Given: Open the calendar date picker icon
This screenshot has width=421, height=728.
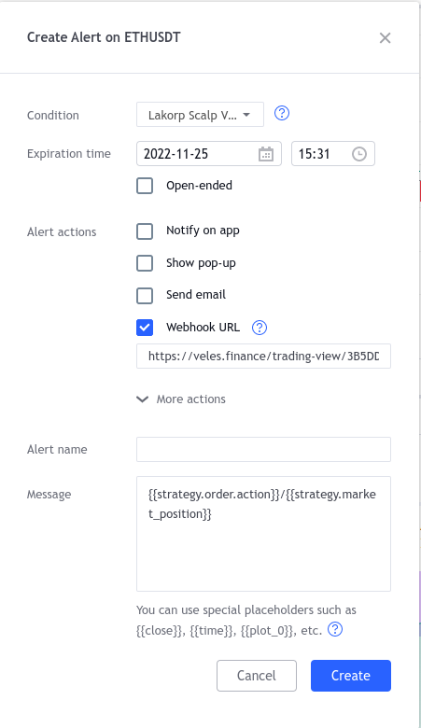Looking at the screenshot, I should [266, 154].
